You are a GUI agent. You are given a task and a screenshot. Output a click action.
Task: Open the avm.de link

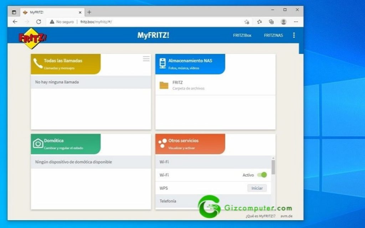coord(286,216)
